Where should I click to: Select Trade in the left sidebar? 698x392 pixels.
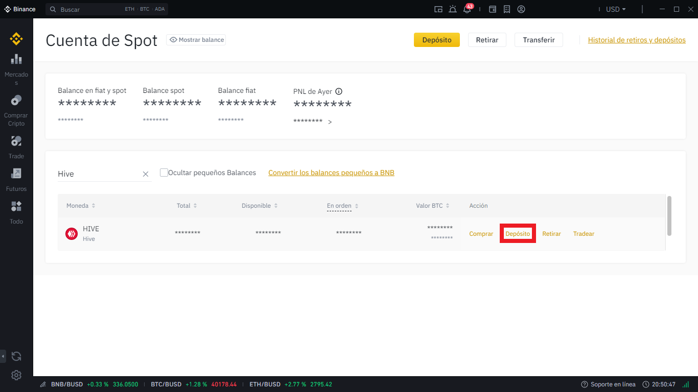click(x=16, y=147)
